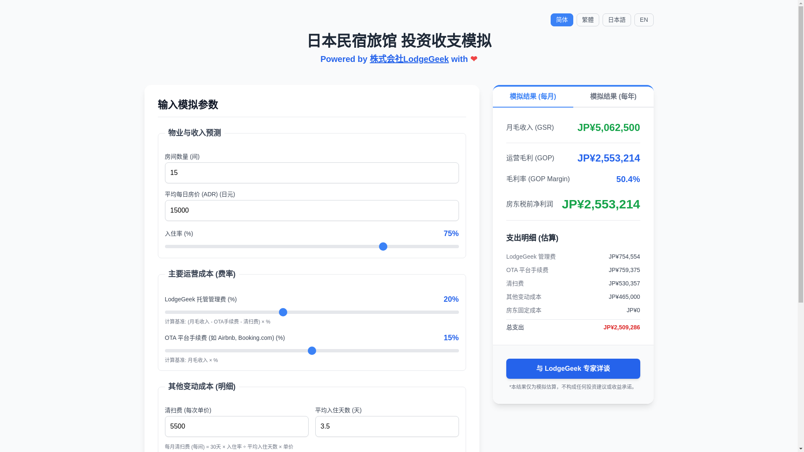Click the average stay days field

(387, 426)
